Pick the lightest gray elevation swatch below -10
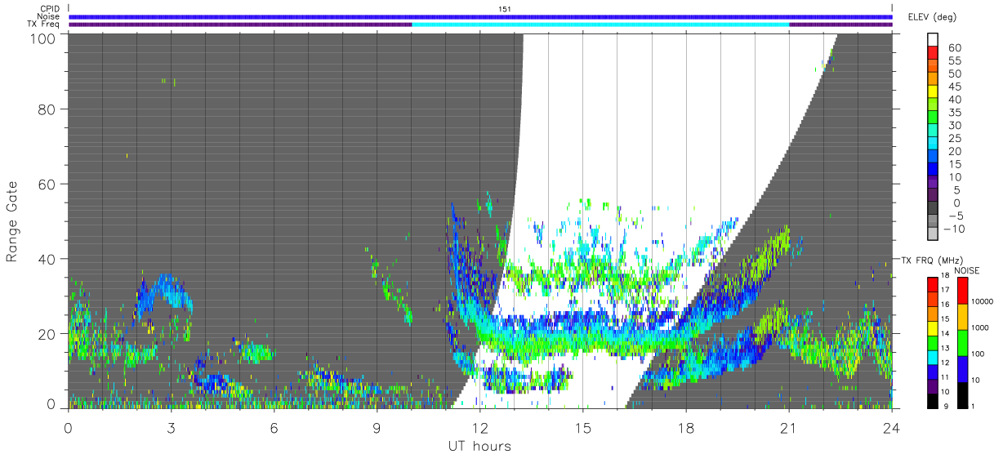 point(933,235)
